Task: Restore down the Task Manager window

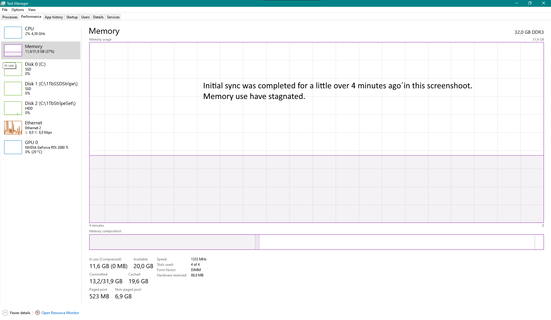Action: (530, 3)
